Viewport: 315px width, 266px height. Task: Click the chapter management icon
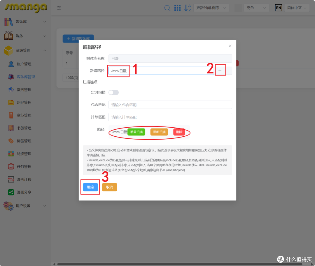tap(11, 115)
